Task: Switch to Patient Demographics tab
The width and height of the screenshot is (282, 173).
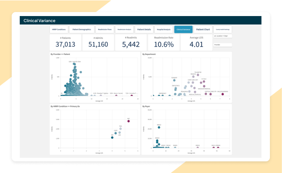Action: [82, 29]
